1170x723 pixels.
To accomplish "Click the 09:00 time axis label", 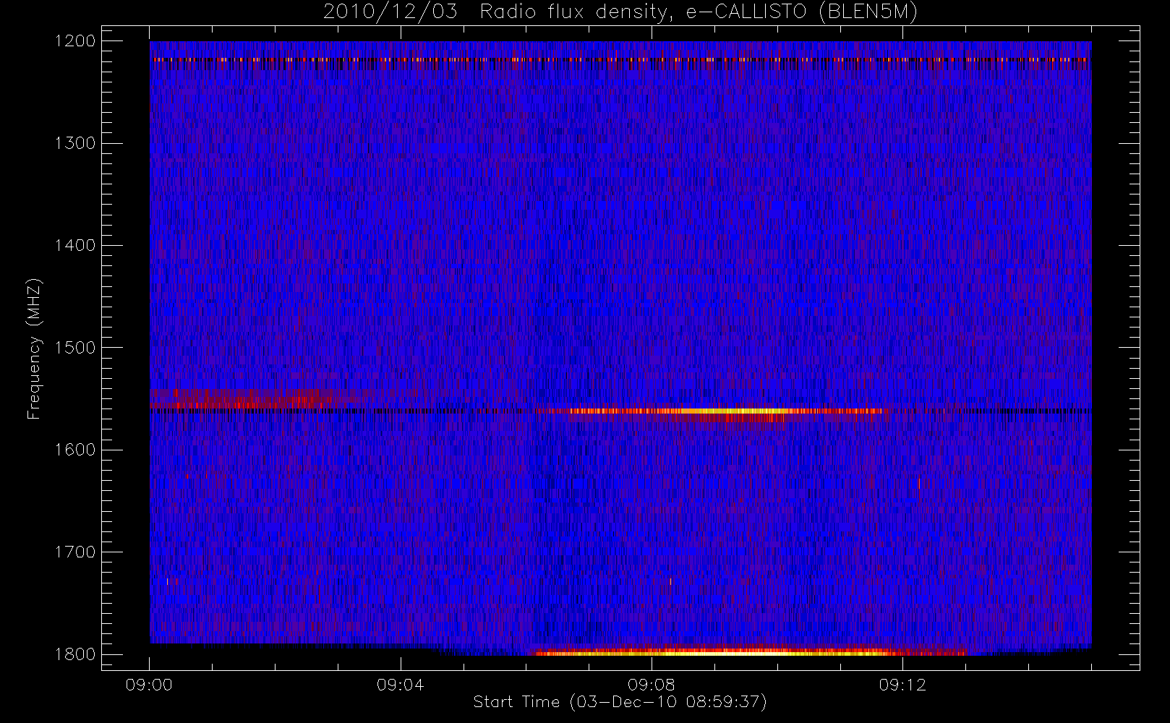I will tap(149, 685).
